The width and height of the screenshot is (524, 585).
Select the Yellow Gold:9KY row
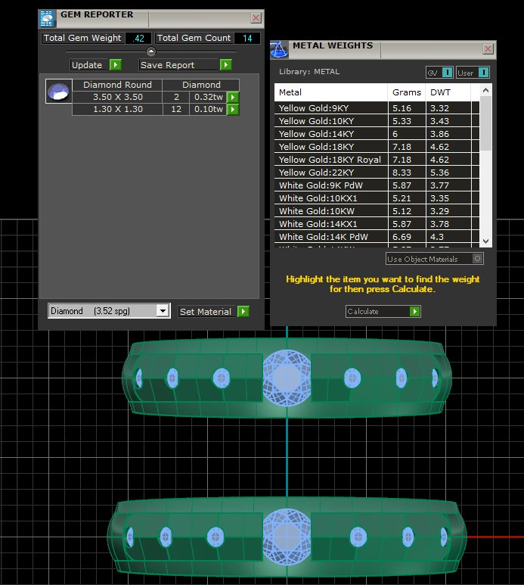377,108
